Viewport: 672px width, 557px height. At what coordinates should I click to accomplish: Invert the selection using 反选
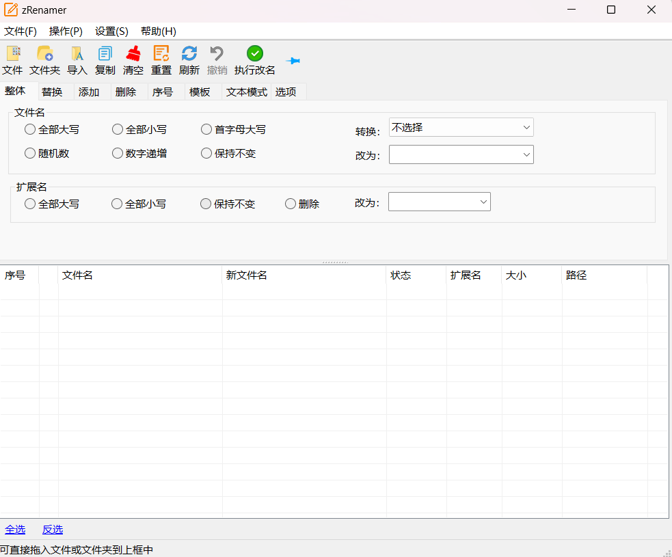pyautogui.click(x=53, y=529)
